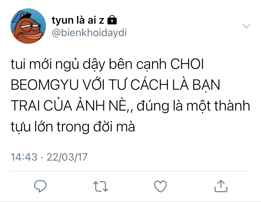Click the last line 'tựu lớn trong đời mà'
Screen dimensions: 261x202
click(x=73, y=127)
